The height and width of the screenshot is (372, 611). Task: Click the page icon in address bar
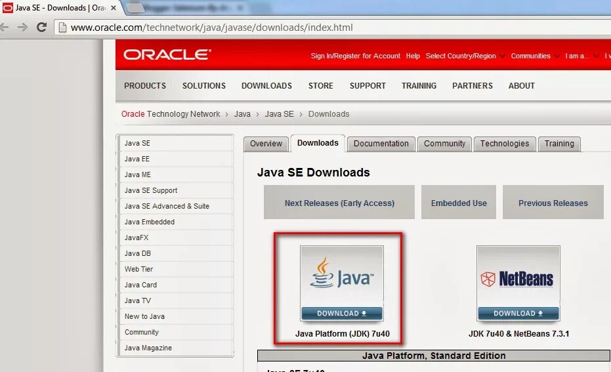pyautogui.click(x=62, y=28)
